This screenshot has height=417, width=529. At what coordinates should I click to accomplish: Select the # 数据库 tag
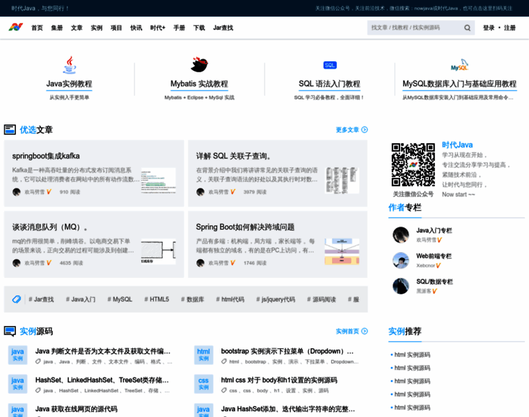[193, 299]
